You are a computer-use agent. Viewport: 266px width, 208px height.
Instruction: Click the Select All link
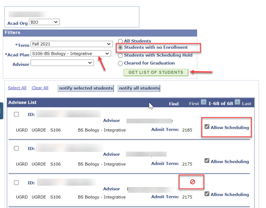click(17, 88)
